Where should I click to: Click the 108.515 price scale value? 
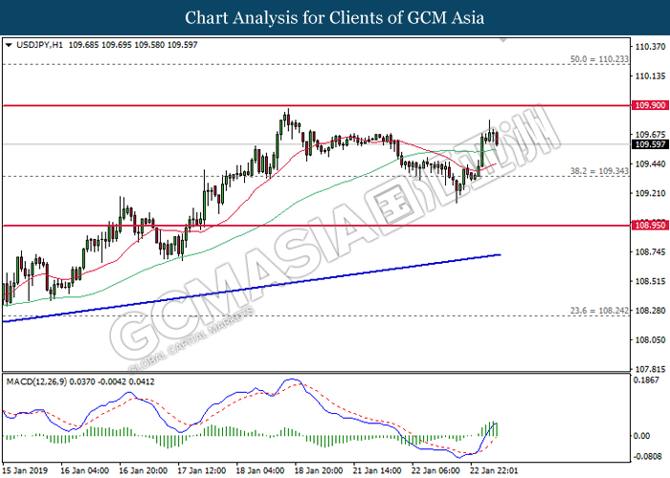tap(650, 281)
